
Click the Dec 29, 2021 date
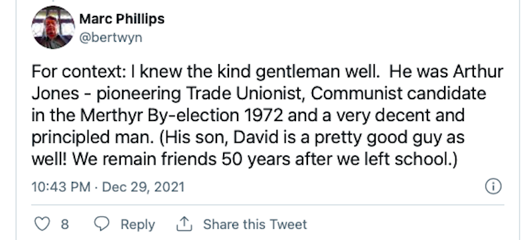click(x=143, y=186)
